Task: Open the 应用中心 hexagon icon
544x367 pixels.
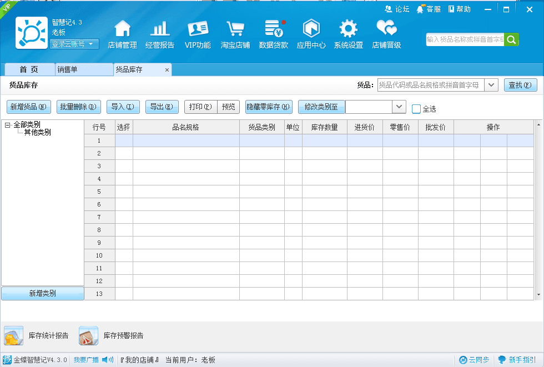Action: coord(311,29)
